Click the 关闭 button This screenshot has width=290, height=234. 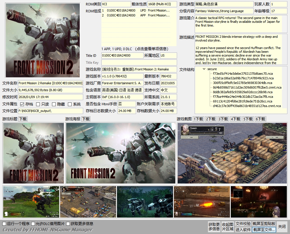coord(282,226)
